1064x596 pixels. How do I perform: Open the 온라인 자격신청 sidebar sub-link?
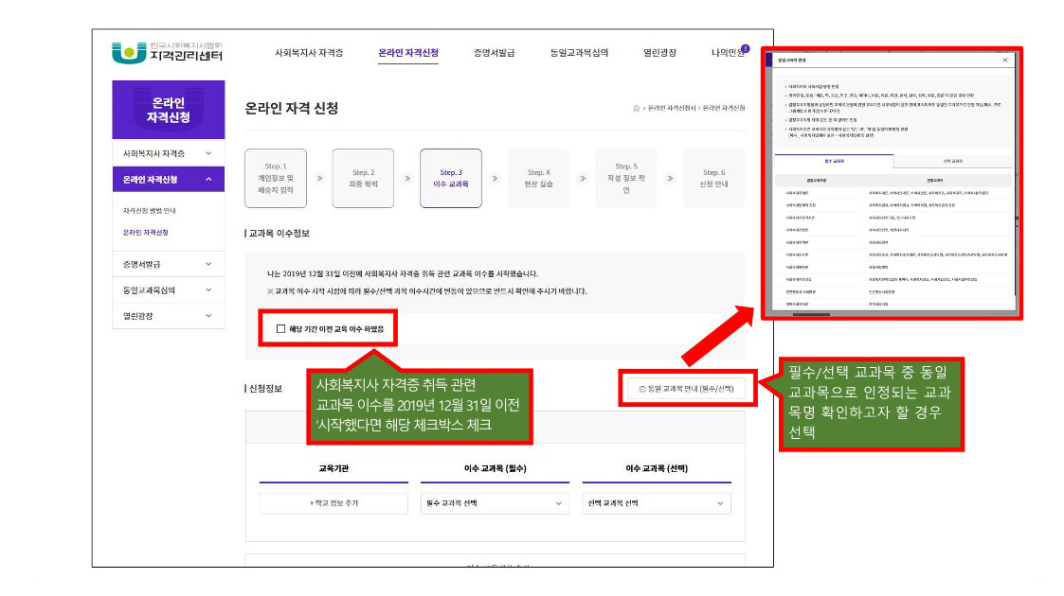click(145, 233)
